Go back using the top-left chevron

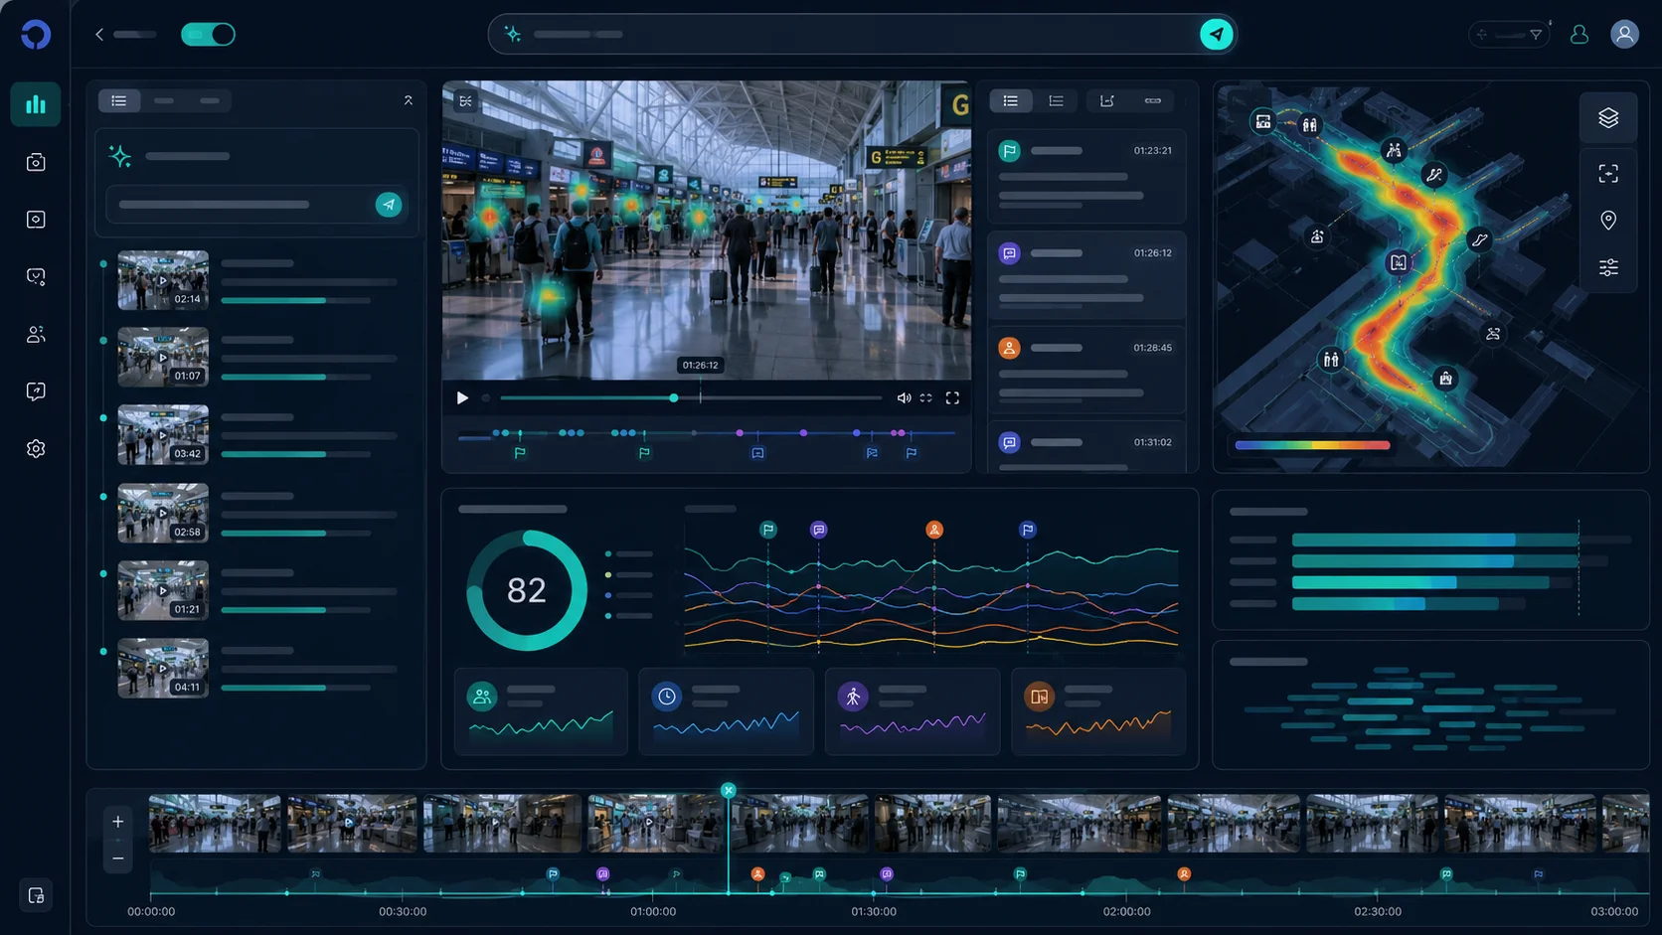pyautogui.click(x=99, y=35)
